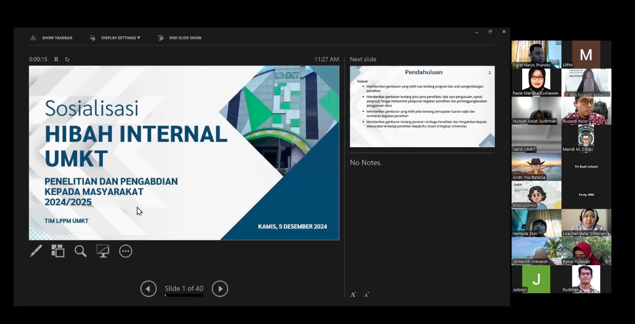Click the slide progress bar
This screenshot has height=324, width=635.
(x=184, y=296)
